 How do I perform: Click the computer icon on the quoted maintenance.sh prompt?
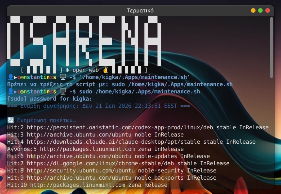pyautogui.click(x=63, y=77)
